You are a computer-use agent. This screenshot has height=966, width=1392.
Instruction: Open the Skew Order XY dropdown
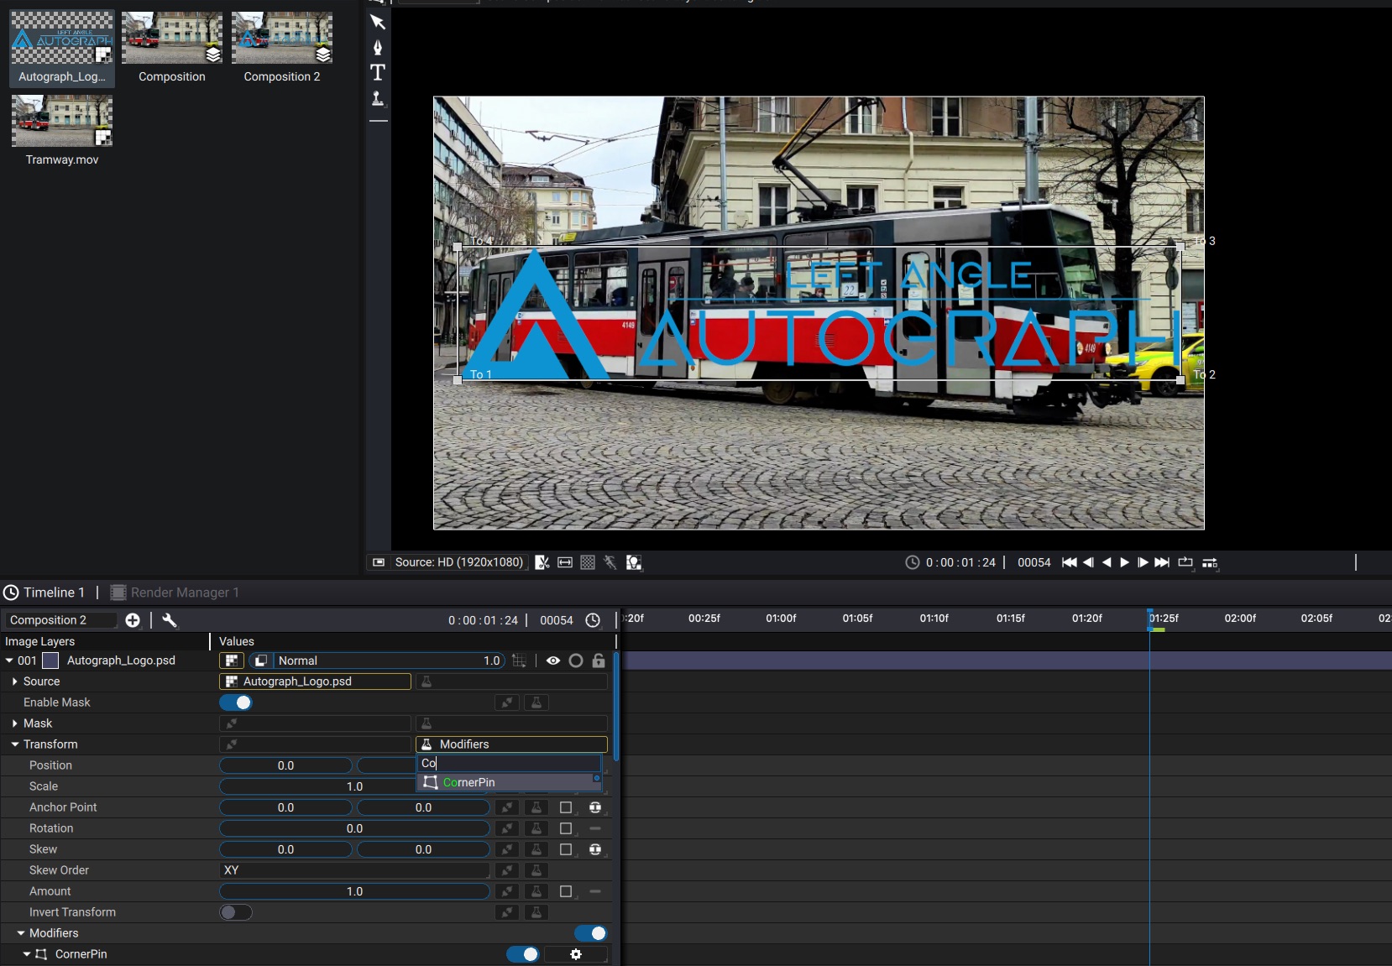pos(354,870)
